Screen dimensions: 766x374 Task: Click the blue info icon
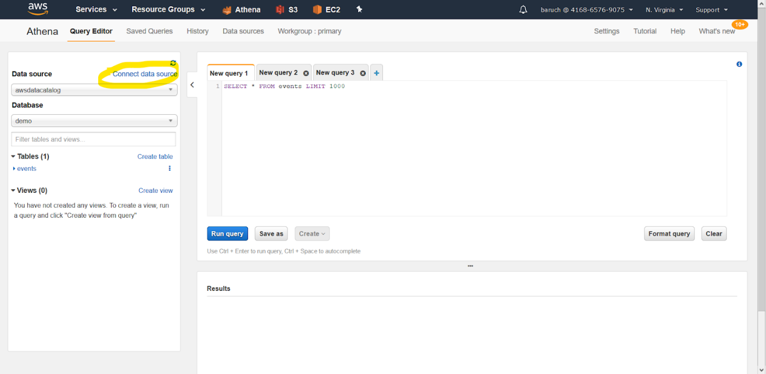(x=739, y=64)
